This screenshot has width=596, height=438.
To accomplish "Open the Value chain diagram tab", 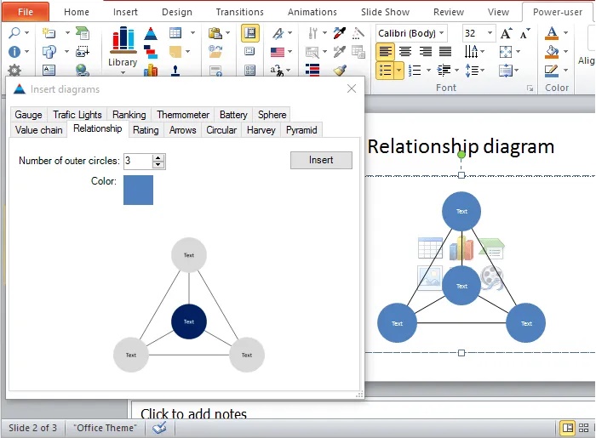I will pos(39,130).
